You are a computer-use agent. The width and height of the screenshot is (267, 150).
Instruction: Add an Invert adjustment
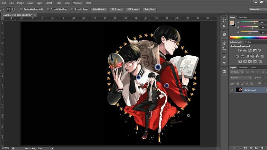click(x=240, y=62)
